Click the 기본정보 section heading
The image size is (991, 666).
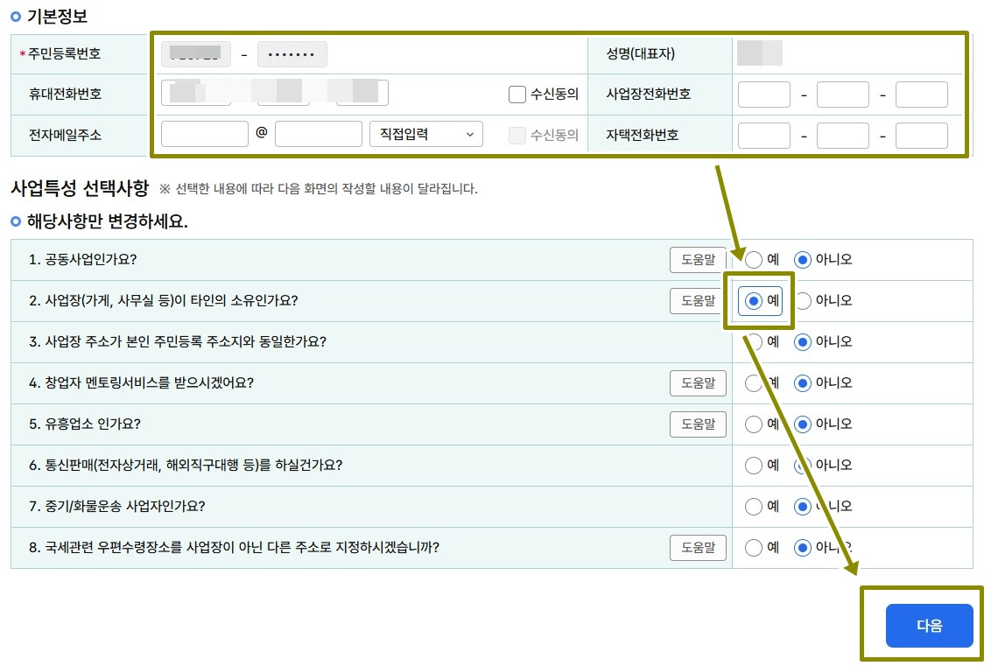click(57, 16)
